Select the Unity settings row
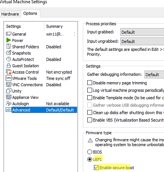The width and height of the screenshot is (164, 172). click(41, 91)
